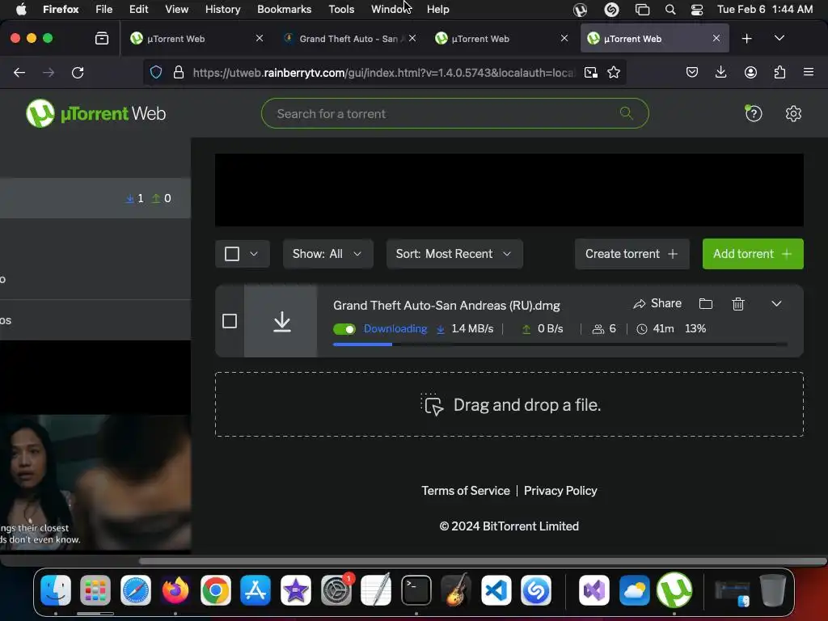The height and width of the screenshot is (621, 828).
Task: Open the View menu
Action: (x=176, y=9)
